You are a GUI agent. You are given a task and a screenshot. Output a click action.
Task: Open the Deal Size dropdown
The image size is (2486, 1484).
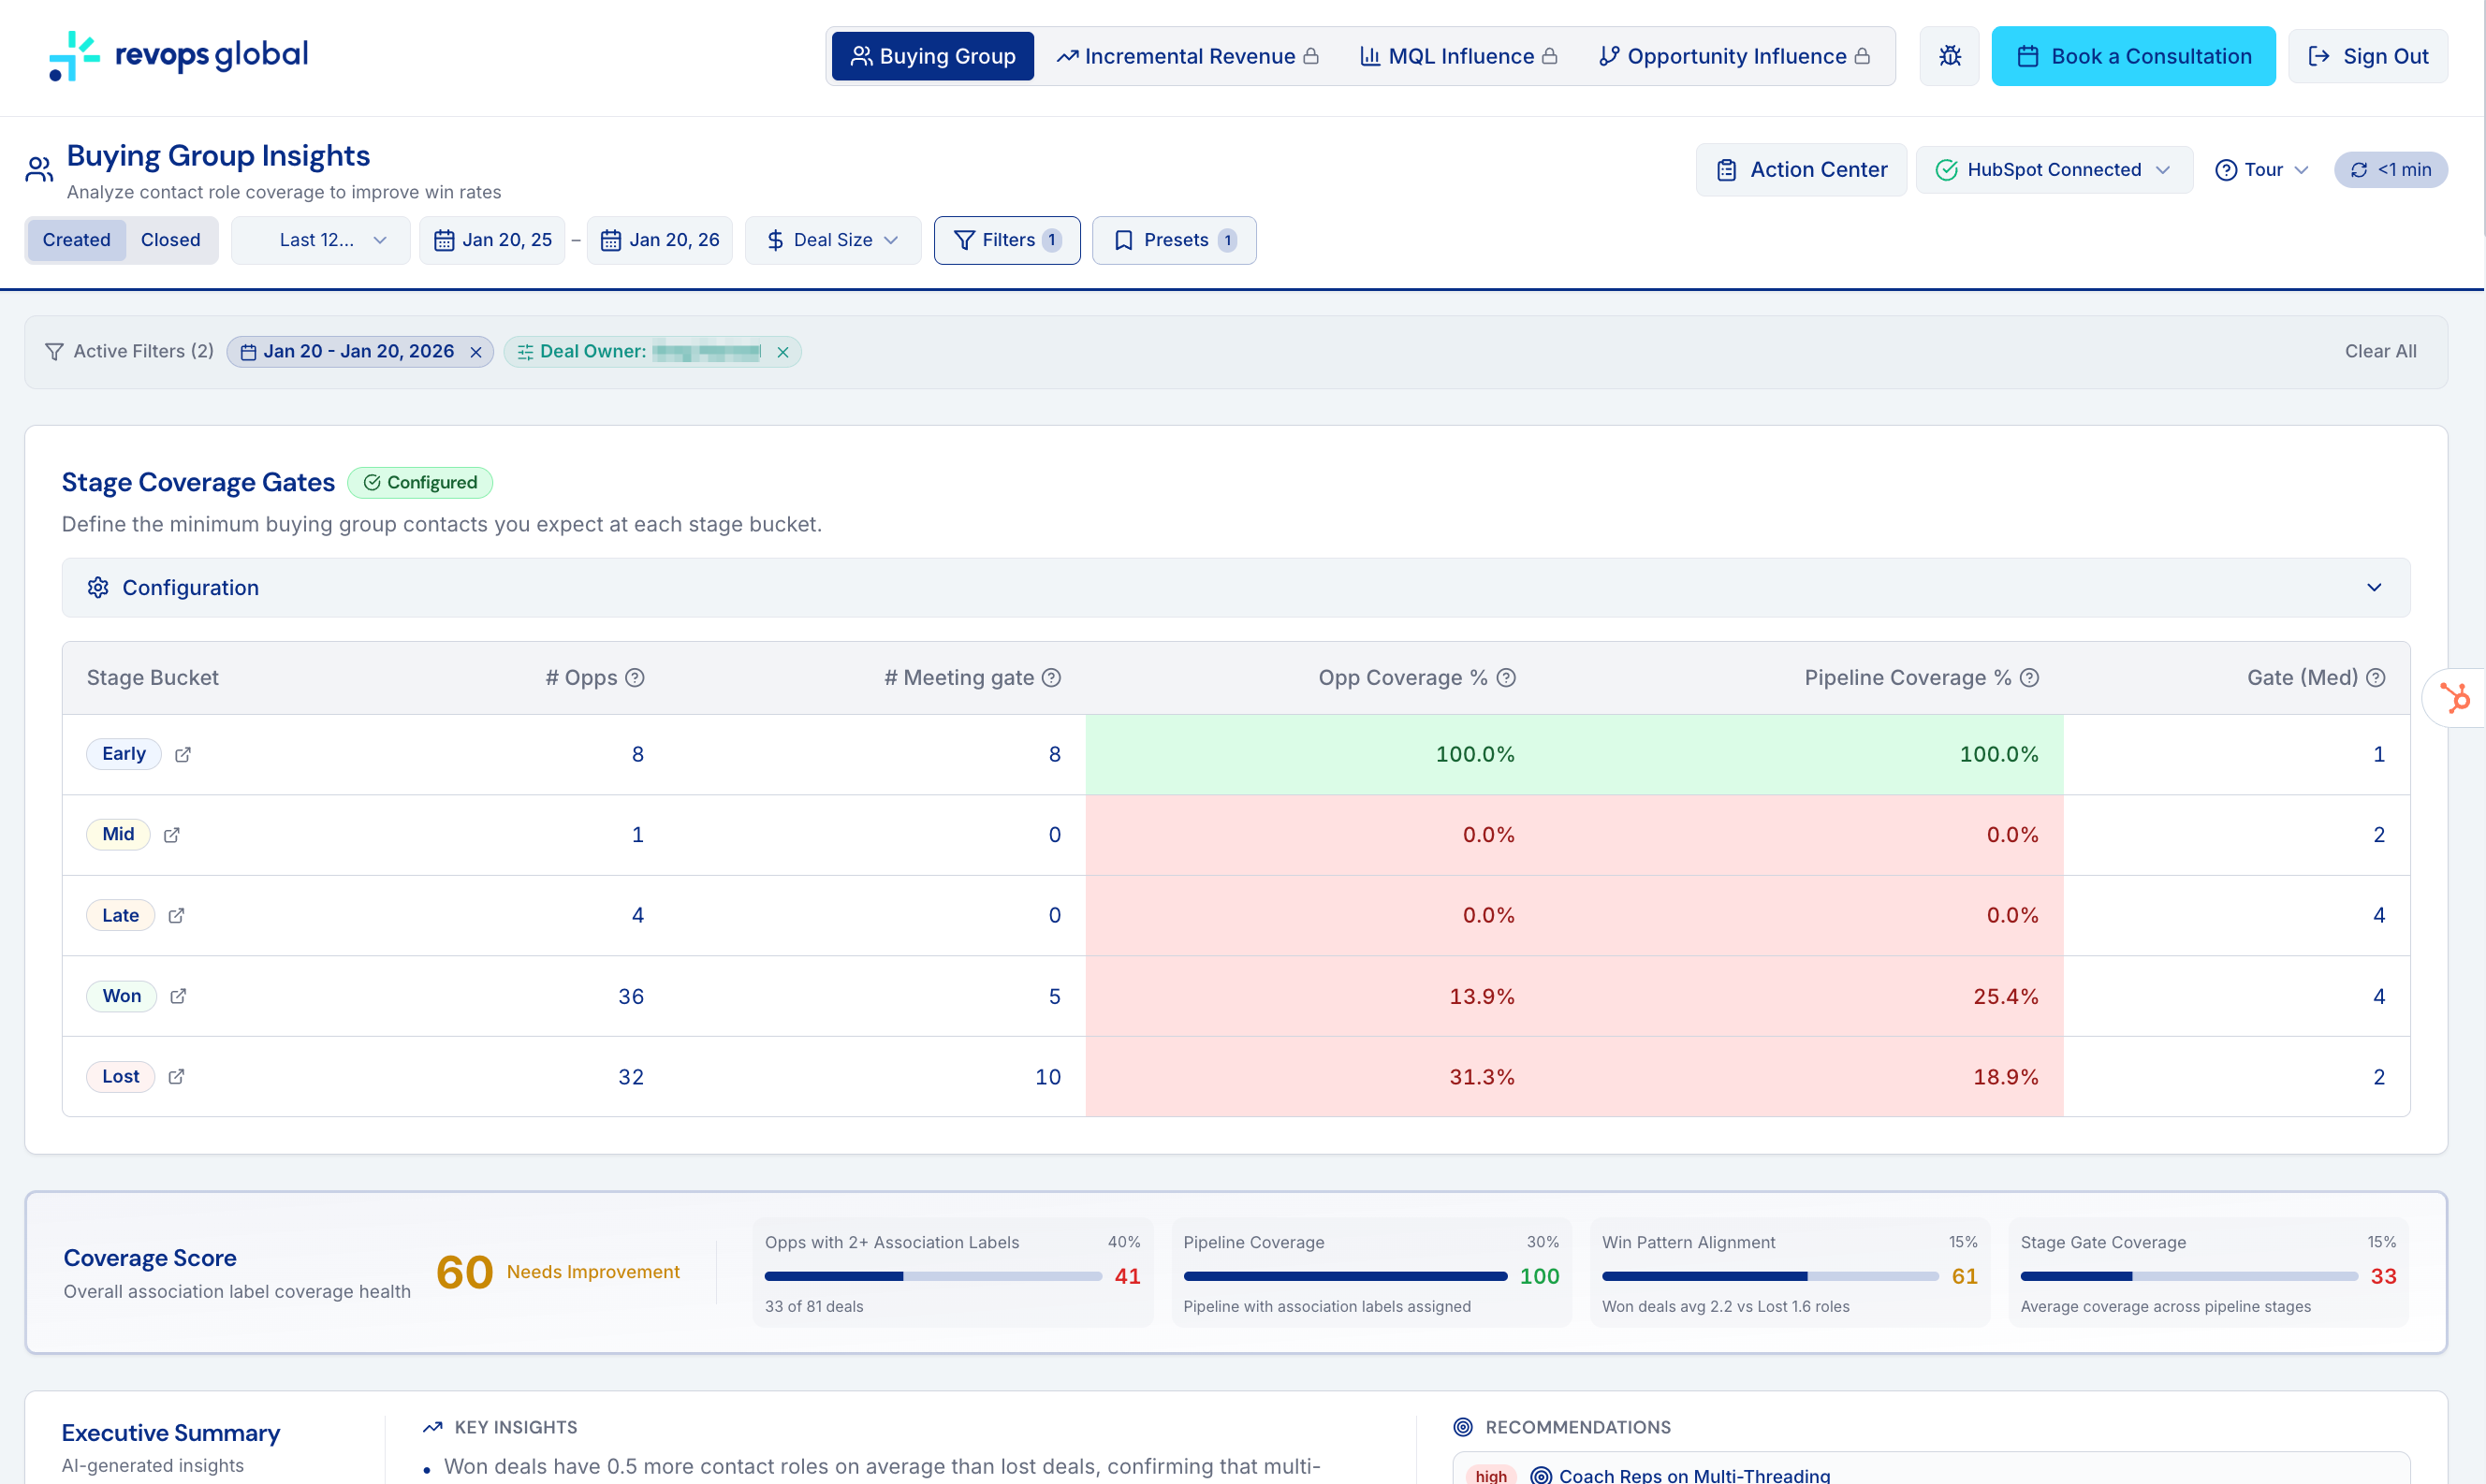point(832,240)
